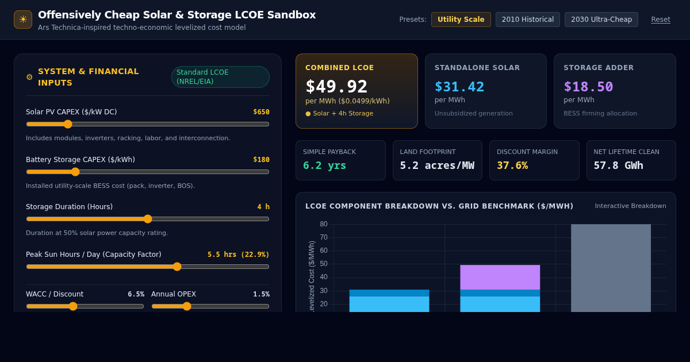Choose the 2030 Ultra-Cheap preset
The image size is (690, 362).
coord(601,20)
